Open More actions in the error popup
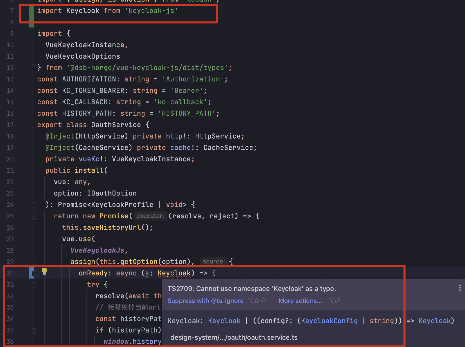 [300, 301]
